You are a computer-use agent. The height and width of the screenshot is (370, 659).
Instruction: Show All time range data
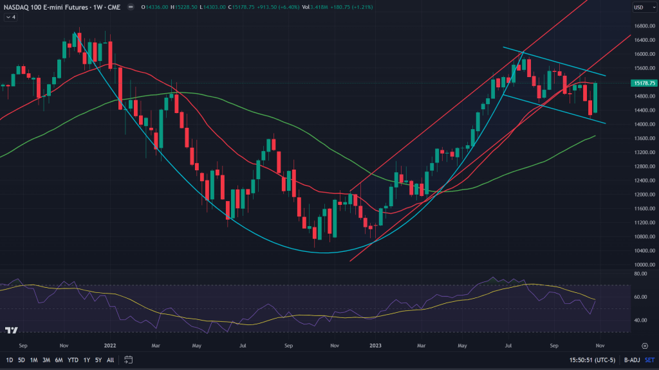pos(110,359)
